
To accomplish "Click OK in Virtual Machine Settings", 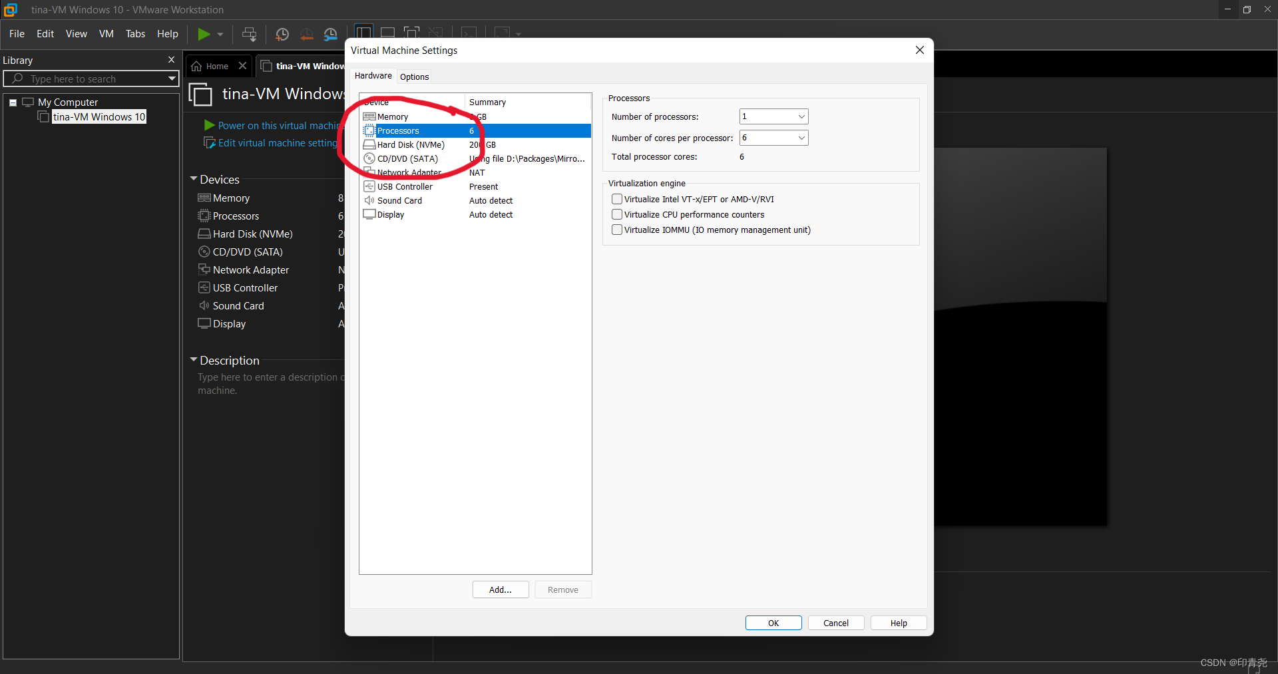I will [x=773, y=623].
